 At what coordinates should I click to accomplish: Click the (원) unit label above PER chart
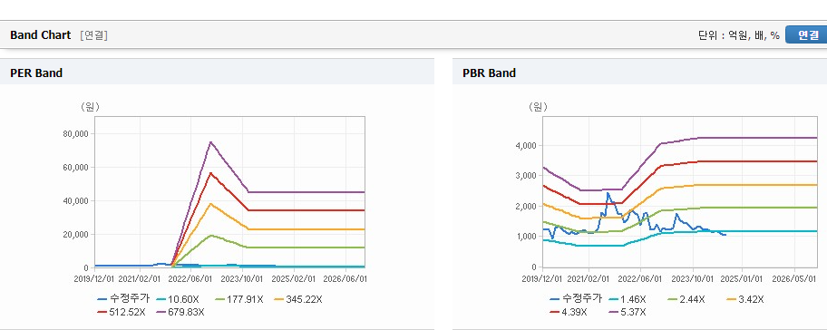click(90, 107)
